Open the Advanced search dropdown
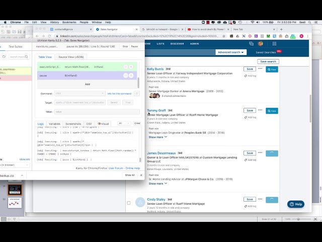The image size is (322, 242). pos(231,52)
